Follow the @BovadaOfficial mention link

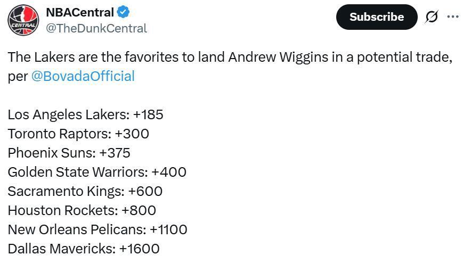[x=83, y=76]
